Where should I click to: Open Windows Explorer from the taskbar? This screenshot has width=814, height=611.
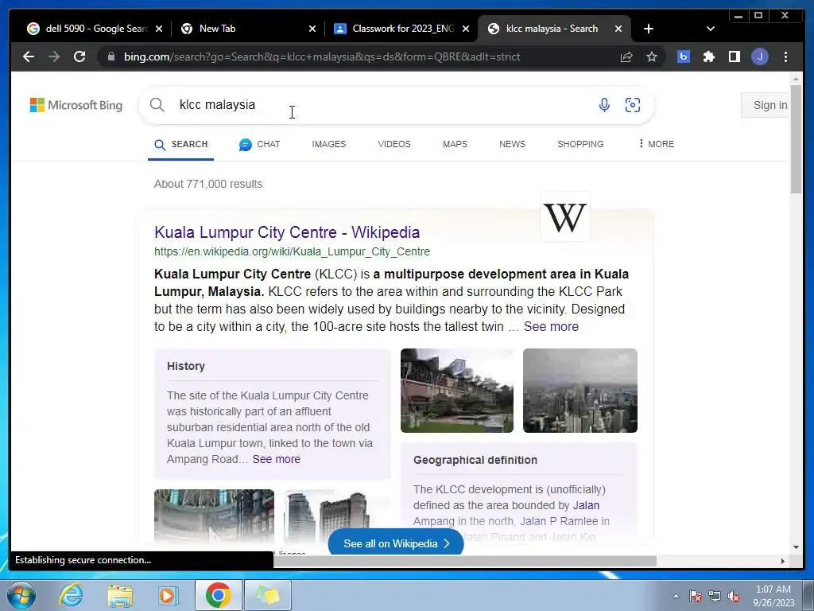[120, 596]
